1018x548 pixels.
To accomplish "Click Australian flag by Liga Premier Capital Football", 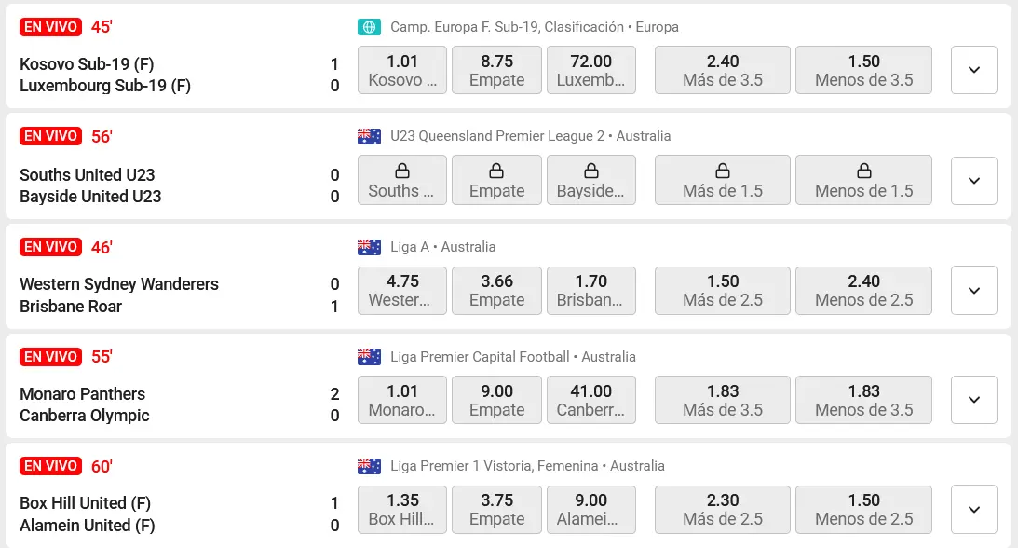I will pos(369,357).
